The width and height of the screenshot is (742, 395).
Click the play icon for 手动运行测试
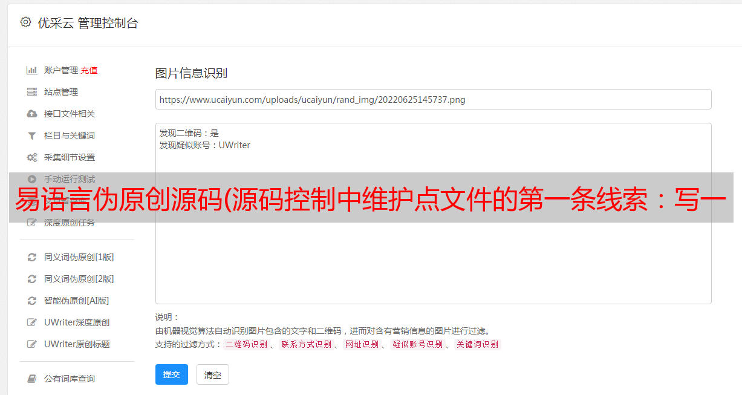point(32,179)
